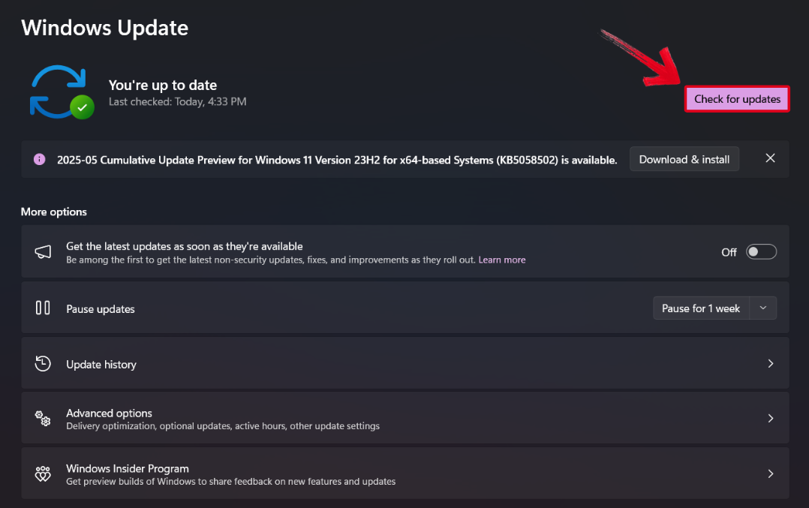Image resolution: width=809 pixels, height=508 pixels.
Task: Click the Check for updates button
Action: [737, 98]
